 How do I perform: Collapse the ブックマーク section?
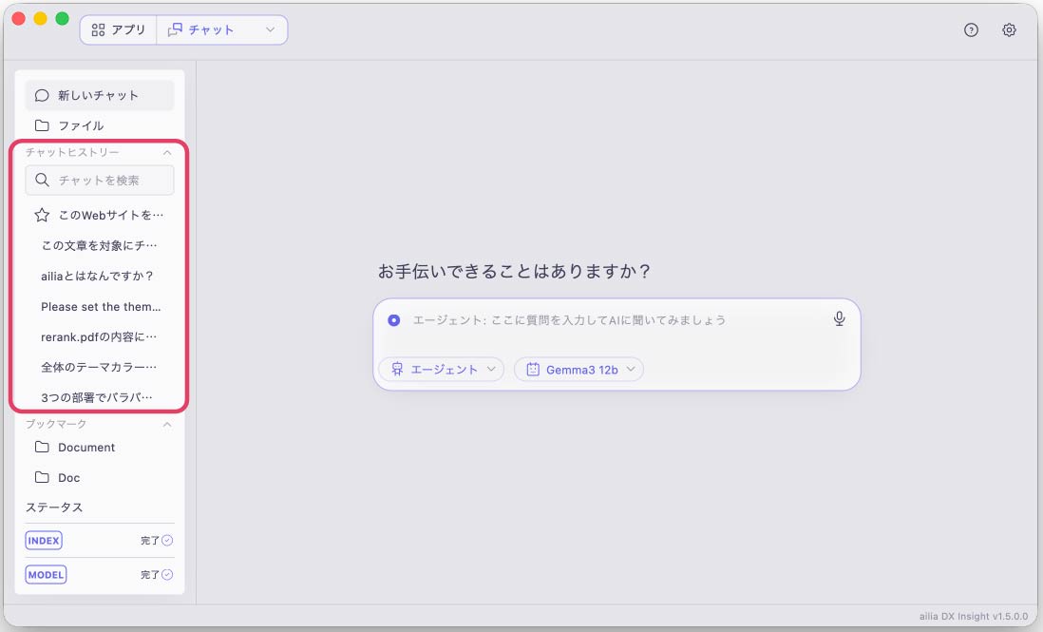click(x=167, y=424)
